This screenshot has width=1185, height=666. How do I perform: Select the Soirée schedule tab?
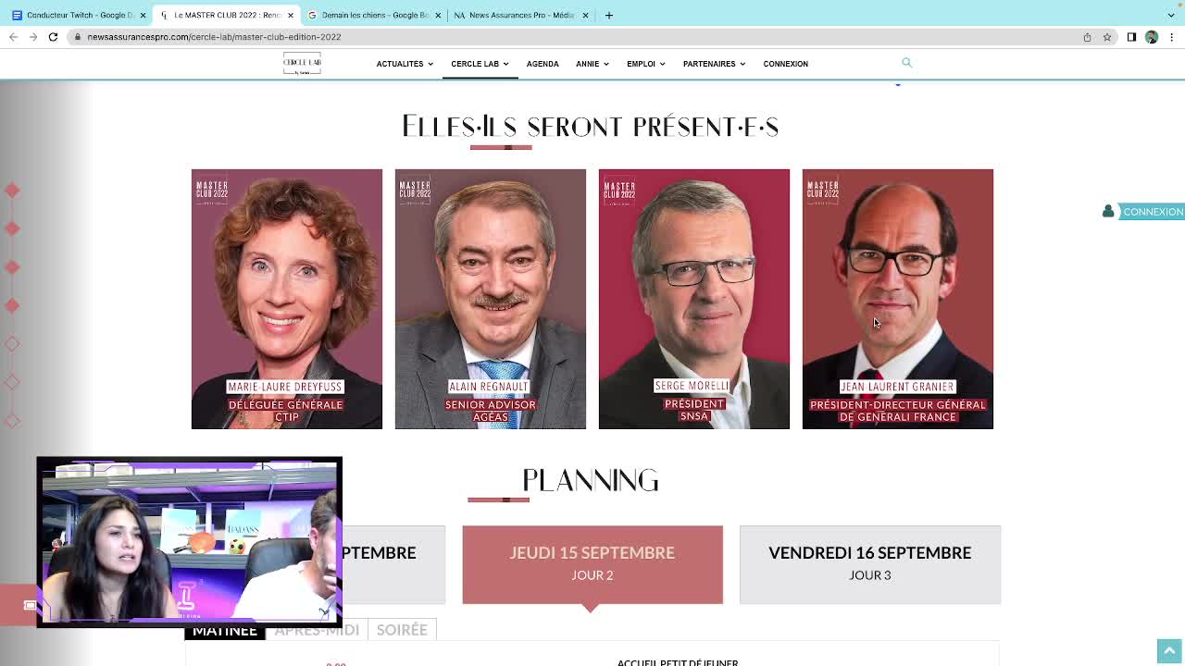402,630
